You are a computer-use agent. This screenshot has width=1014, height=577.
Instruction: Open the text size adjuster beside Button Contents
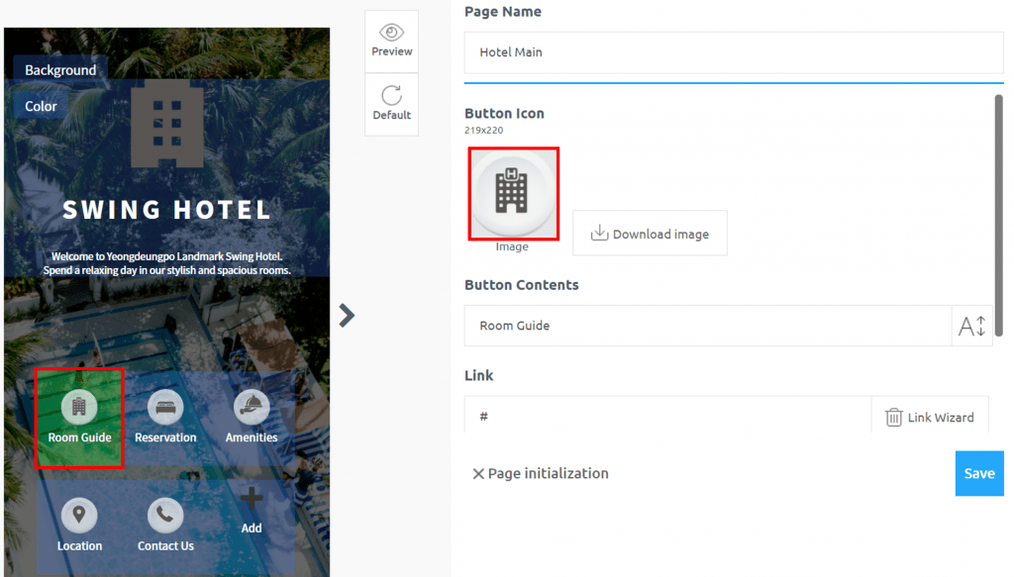coord(971,326)
